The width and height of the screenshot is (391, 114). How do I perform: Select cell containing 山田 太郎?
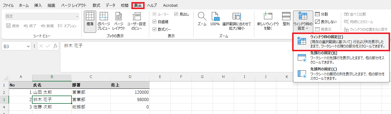point(52,92)
